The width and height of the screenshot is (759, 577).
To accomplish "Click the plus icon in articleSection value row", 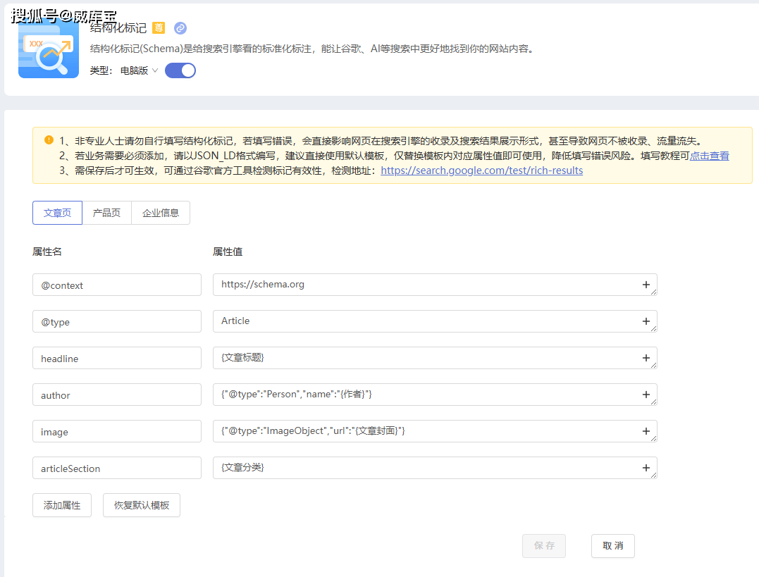I will click(646, 468).
